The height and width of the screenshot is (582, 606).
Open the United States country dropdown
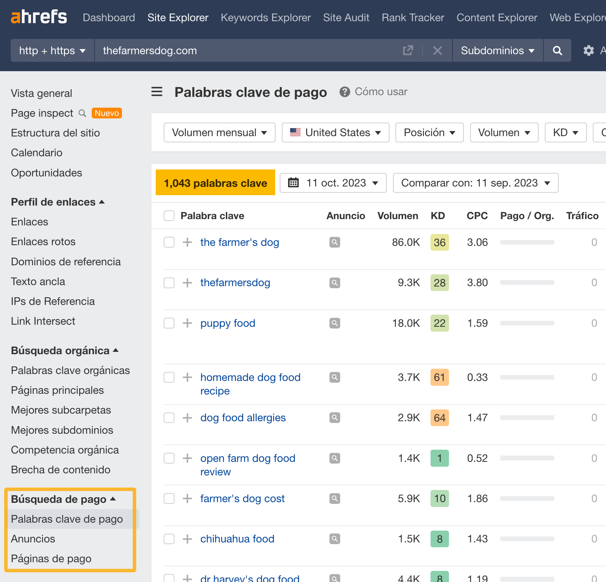(335, 132)
